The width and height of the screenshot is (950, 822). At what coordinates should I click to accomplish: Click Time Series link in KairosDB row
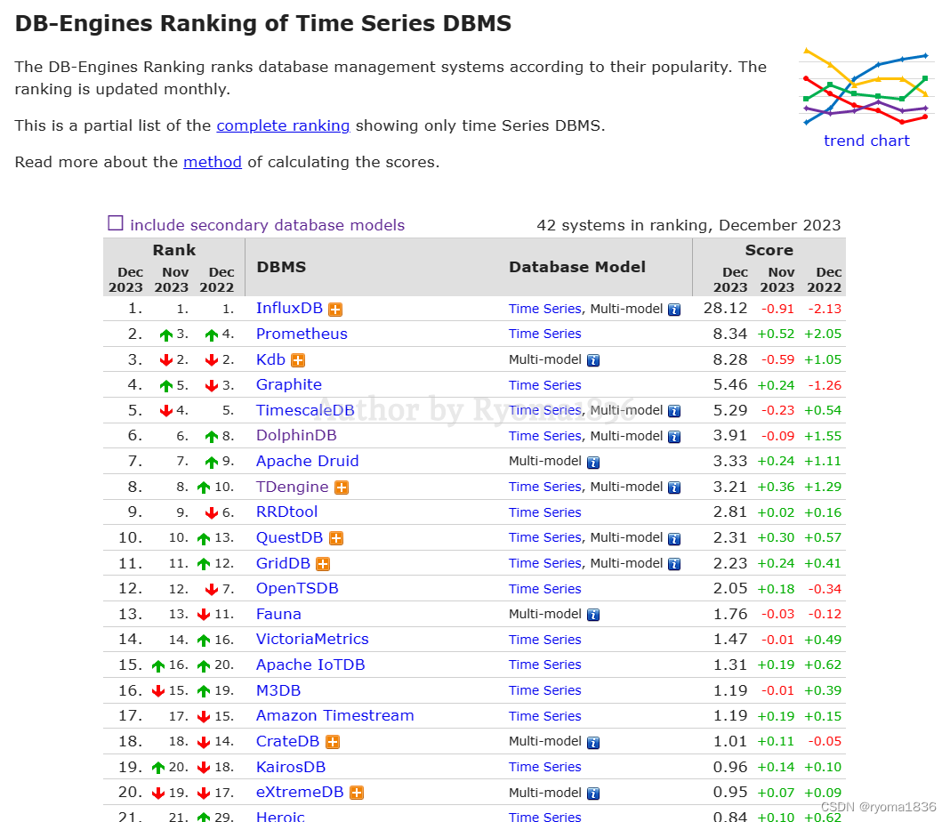click(544, 767)
